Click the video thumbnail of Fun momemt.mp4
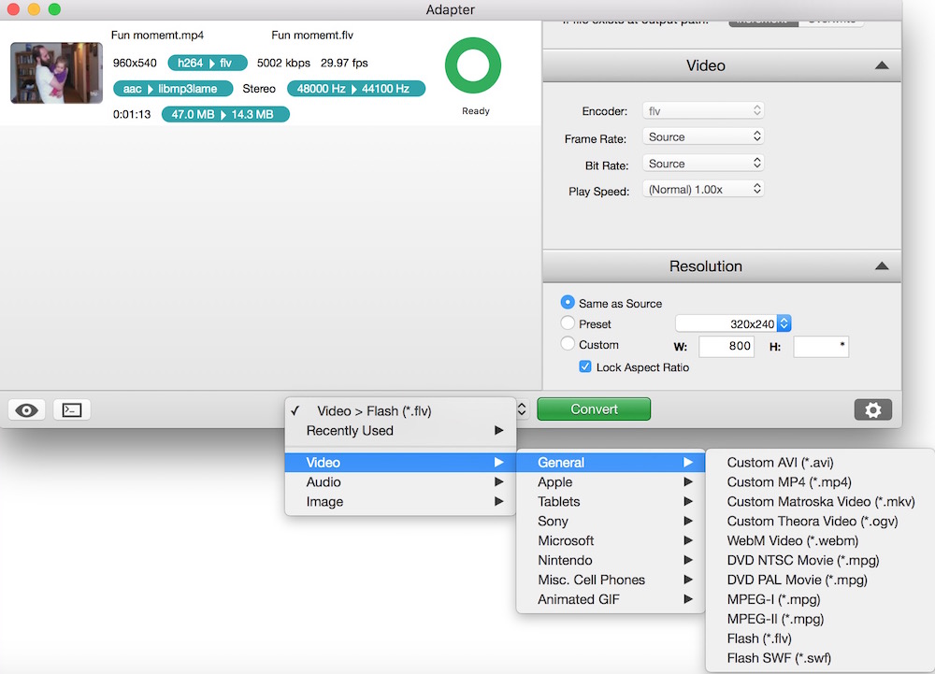Screen dimensions: 935x674 point(56,73)
